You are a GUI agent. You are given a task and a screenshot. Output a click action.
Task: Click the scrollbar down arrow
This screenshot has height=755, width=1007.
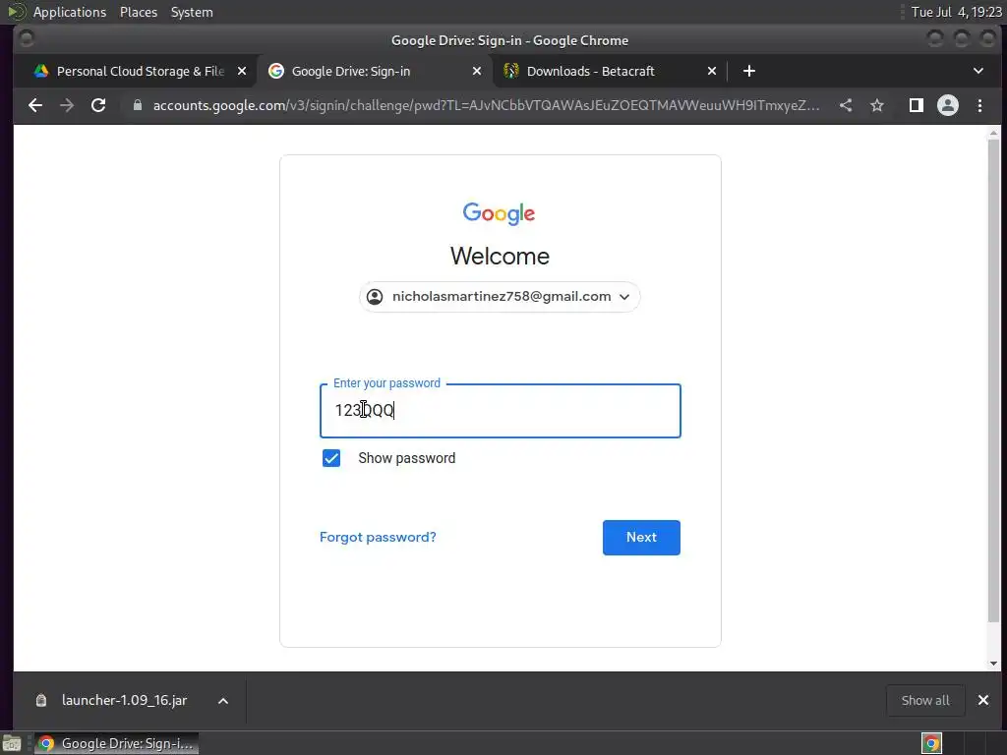coord(993,664)
